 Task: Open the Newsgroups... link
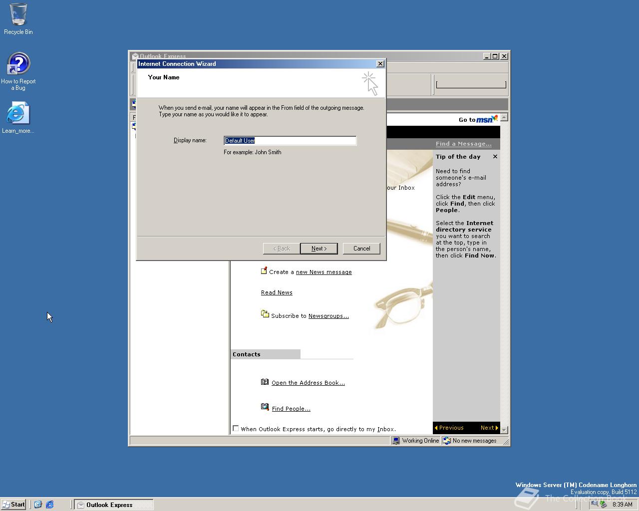pyautogui.click(x=328, y=316)
